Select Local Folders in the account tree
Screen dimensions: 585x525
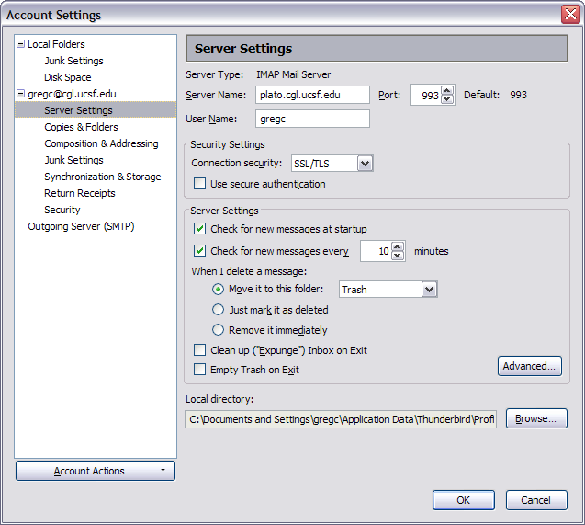point(56,44)
